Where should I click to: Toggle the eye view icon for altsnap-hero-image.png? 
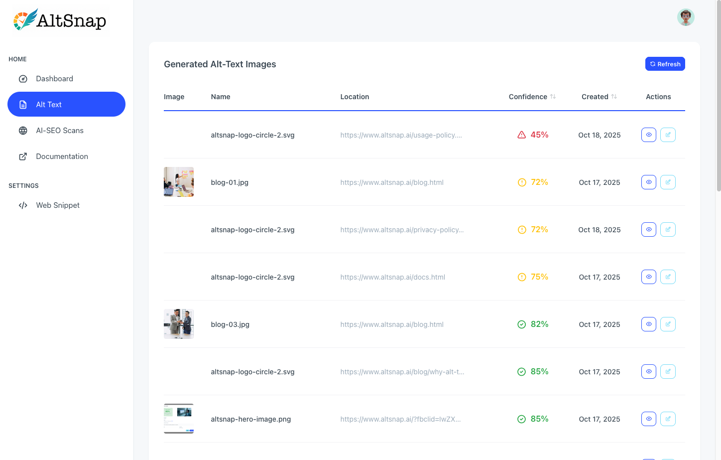(648, 419)
